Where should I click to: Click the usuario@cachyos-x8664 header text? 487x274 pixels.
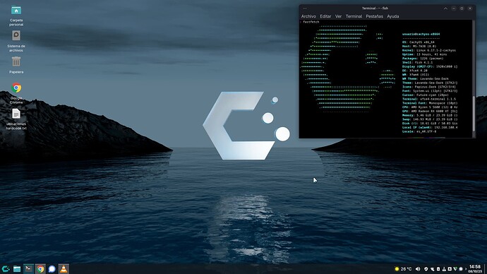421,34
